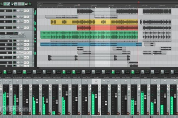Mute the Guitar lead mixer channel
178x118 pixels.
(x=40, y=86)
